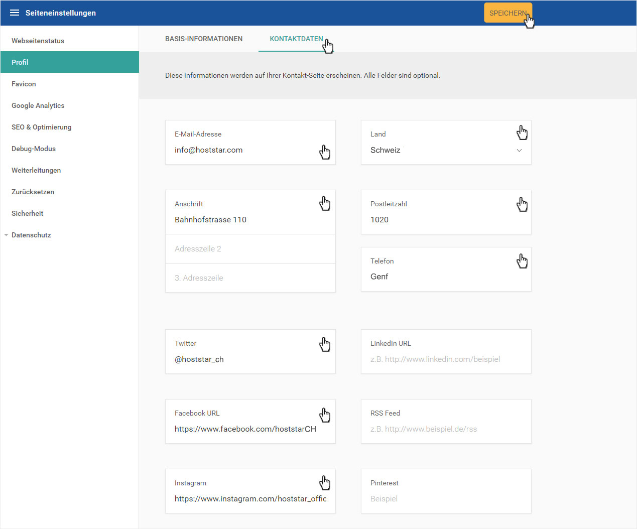Click the Pinterest field
Viewport: 637px width, 529px height.
[x=446, y=491]
